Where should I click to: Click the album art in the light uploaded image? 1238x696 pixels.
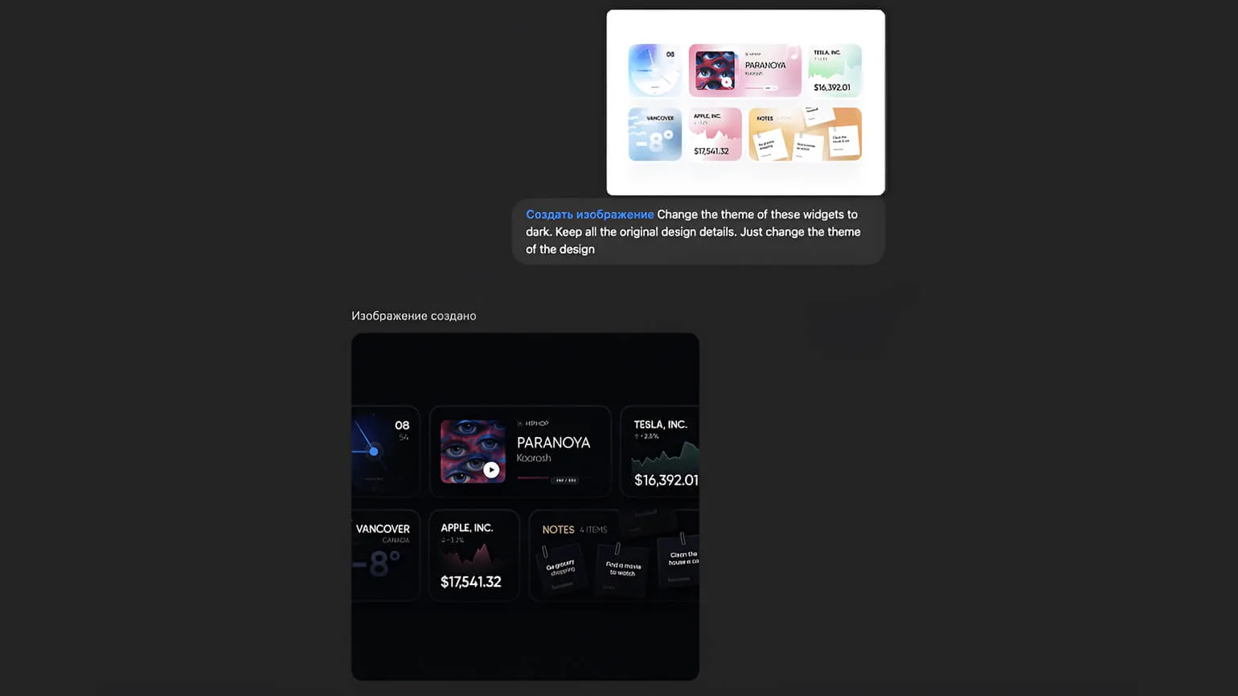[x=715, y=71]
